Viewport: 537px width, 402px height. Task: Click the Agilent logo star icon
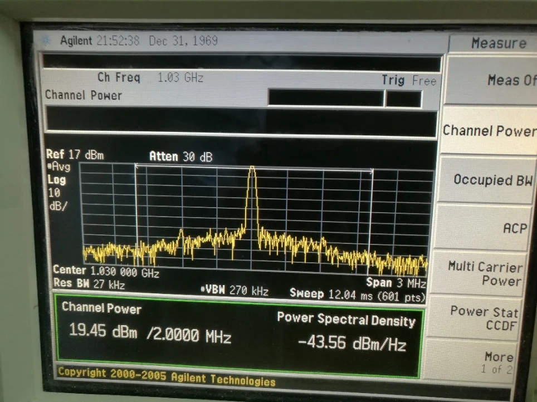coord(47,41)
